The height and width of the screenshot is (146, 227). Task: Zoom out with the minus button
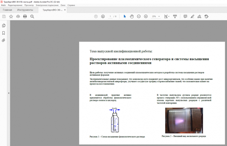click(139, 16)
